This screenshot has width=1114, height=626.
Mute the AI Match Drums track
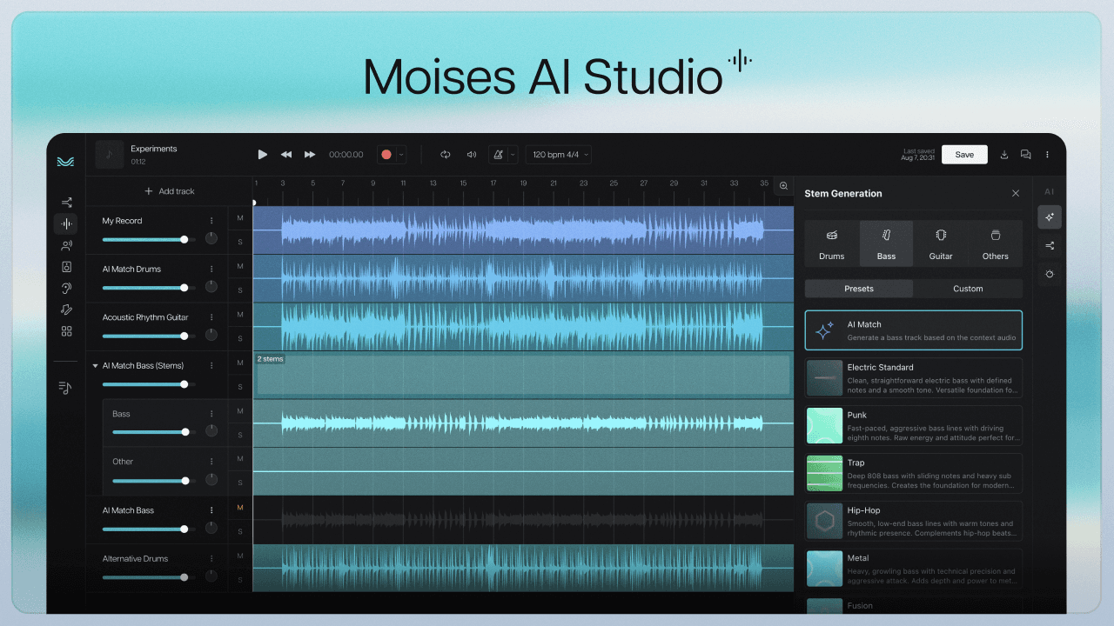click(x=240, y=266)
